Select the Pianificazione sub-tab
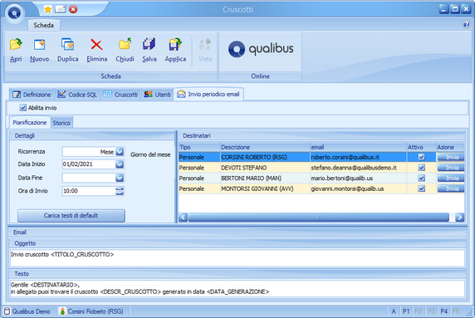The height and width of the screenshot is (318, 475). point(30,122)
